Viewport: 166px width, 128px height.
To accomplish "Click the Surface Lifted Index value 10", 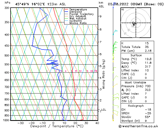I will click(147, 70).
